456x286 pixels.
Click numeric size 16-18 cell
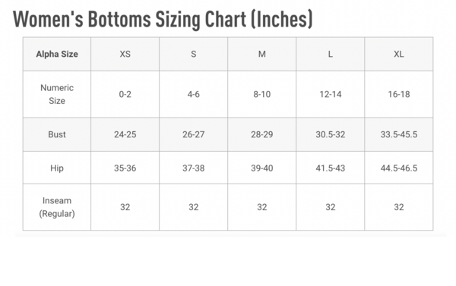[x=399, y=94]
